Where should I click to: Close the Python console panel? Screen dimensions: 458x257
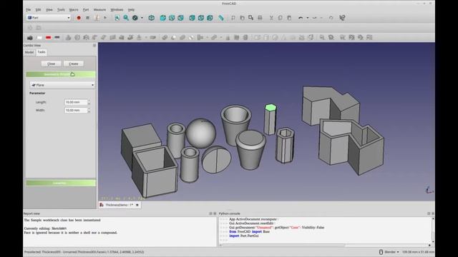click(x=432, y=213)
